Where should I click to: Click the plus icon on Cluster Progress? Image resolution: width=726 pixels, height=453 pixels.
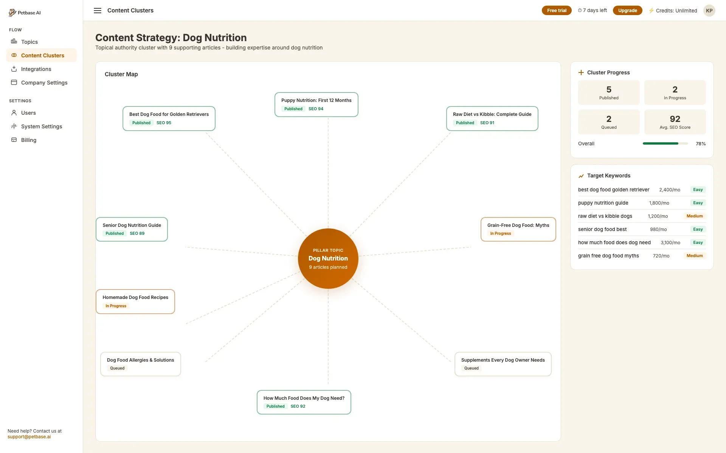coord(581,72)
